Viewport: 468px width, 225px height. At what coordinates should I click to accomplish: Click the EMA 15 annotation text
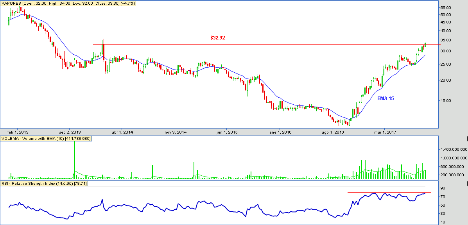pyautogui.click(x=385, y=98)
